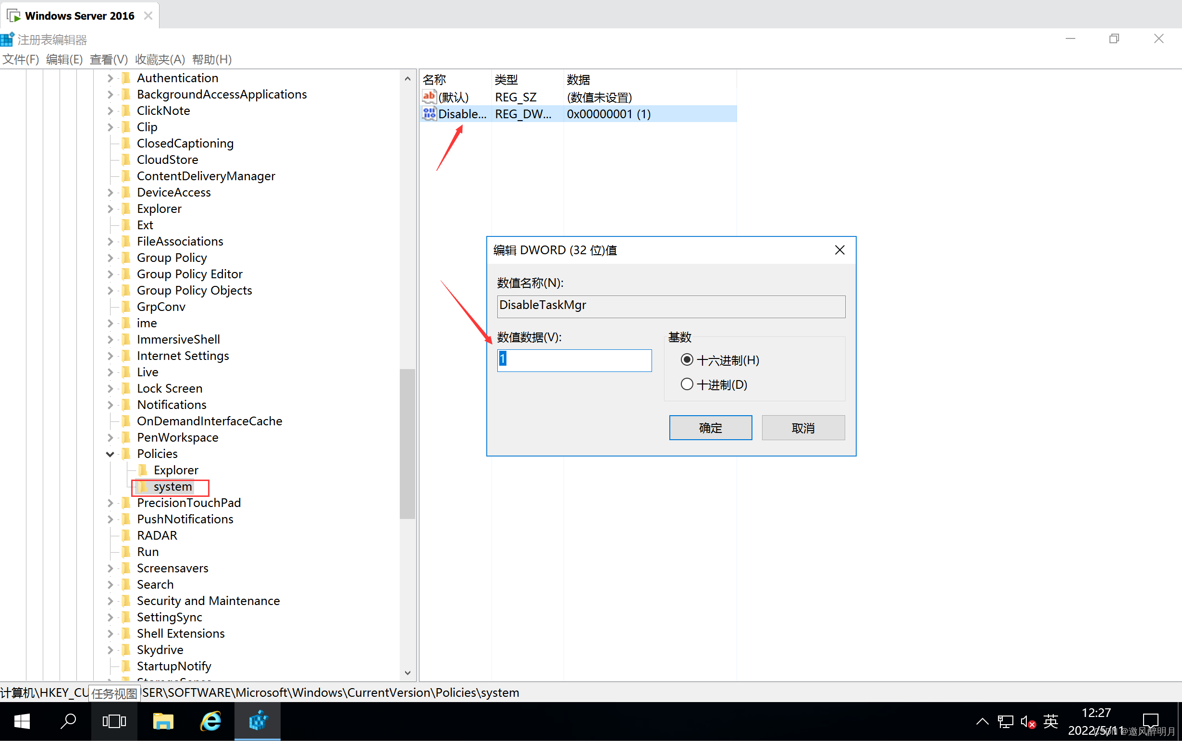Click the taskbar clock 12:27
Viewport: 1182px width, 741px height.
click(x=1096, y=713)
